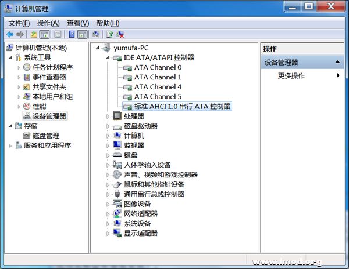Click the Back arrow toolbar icon
This screenshot has height=269, width=349.
10,34
